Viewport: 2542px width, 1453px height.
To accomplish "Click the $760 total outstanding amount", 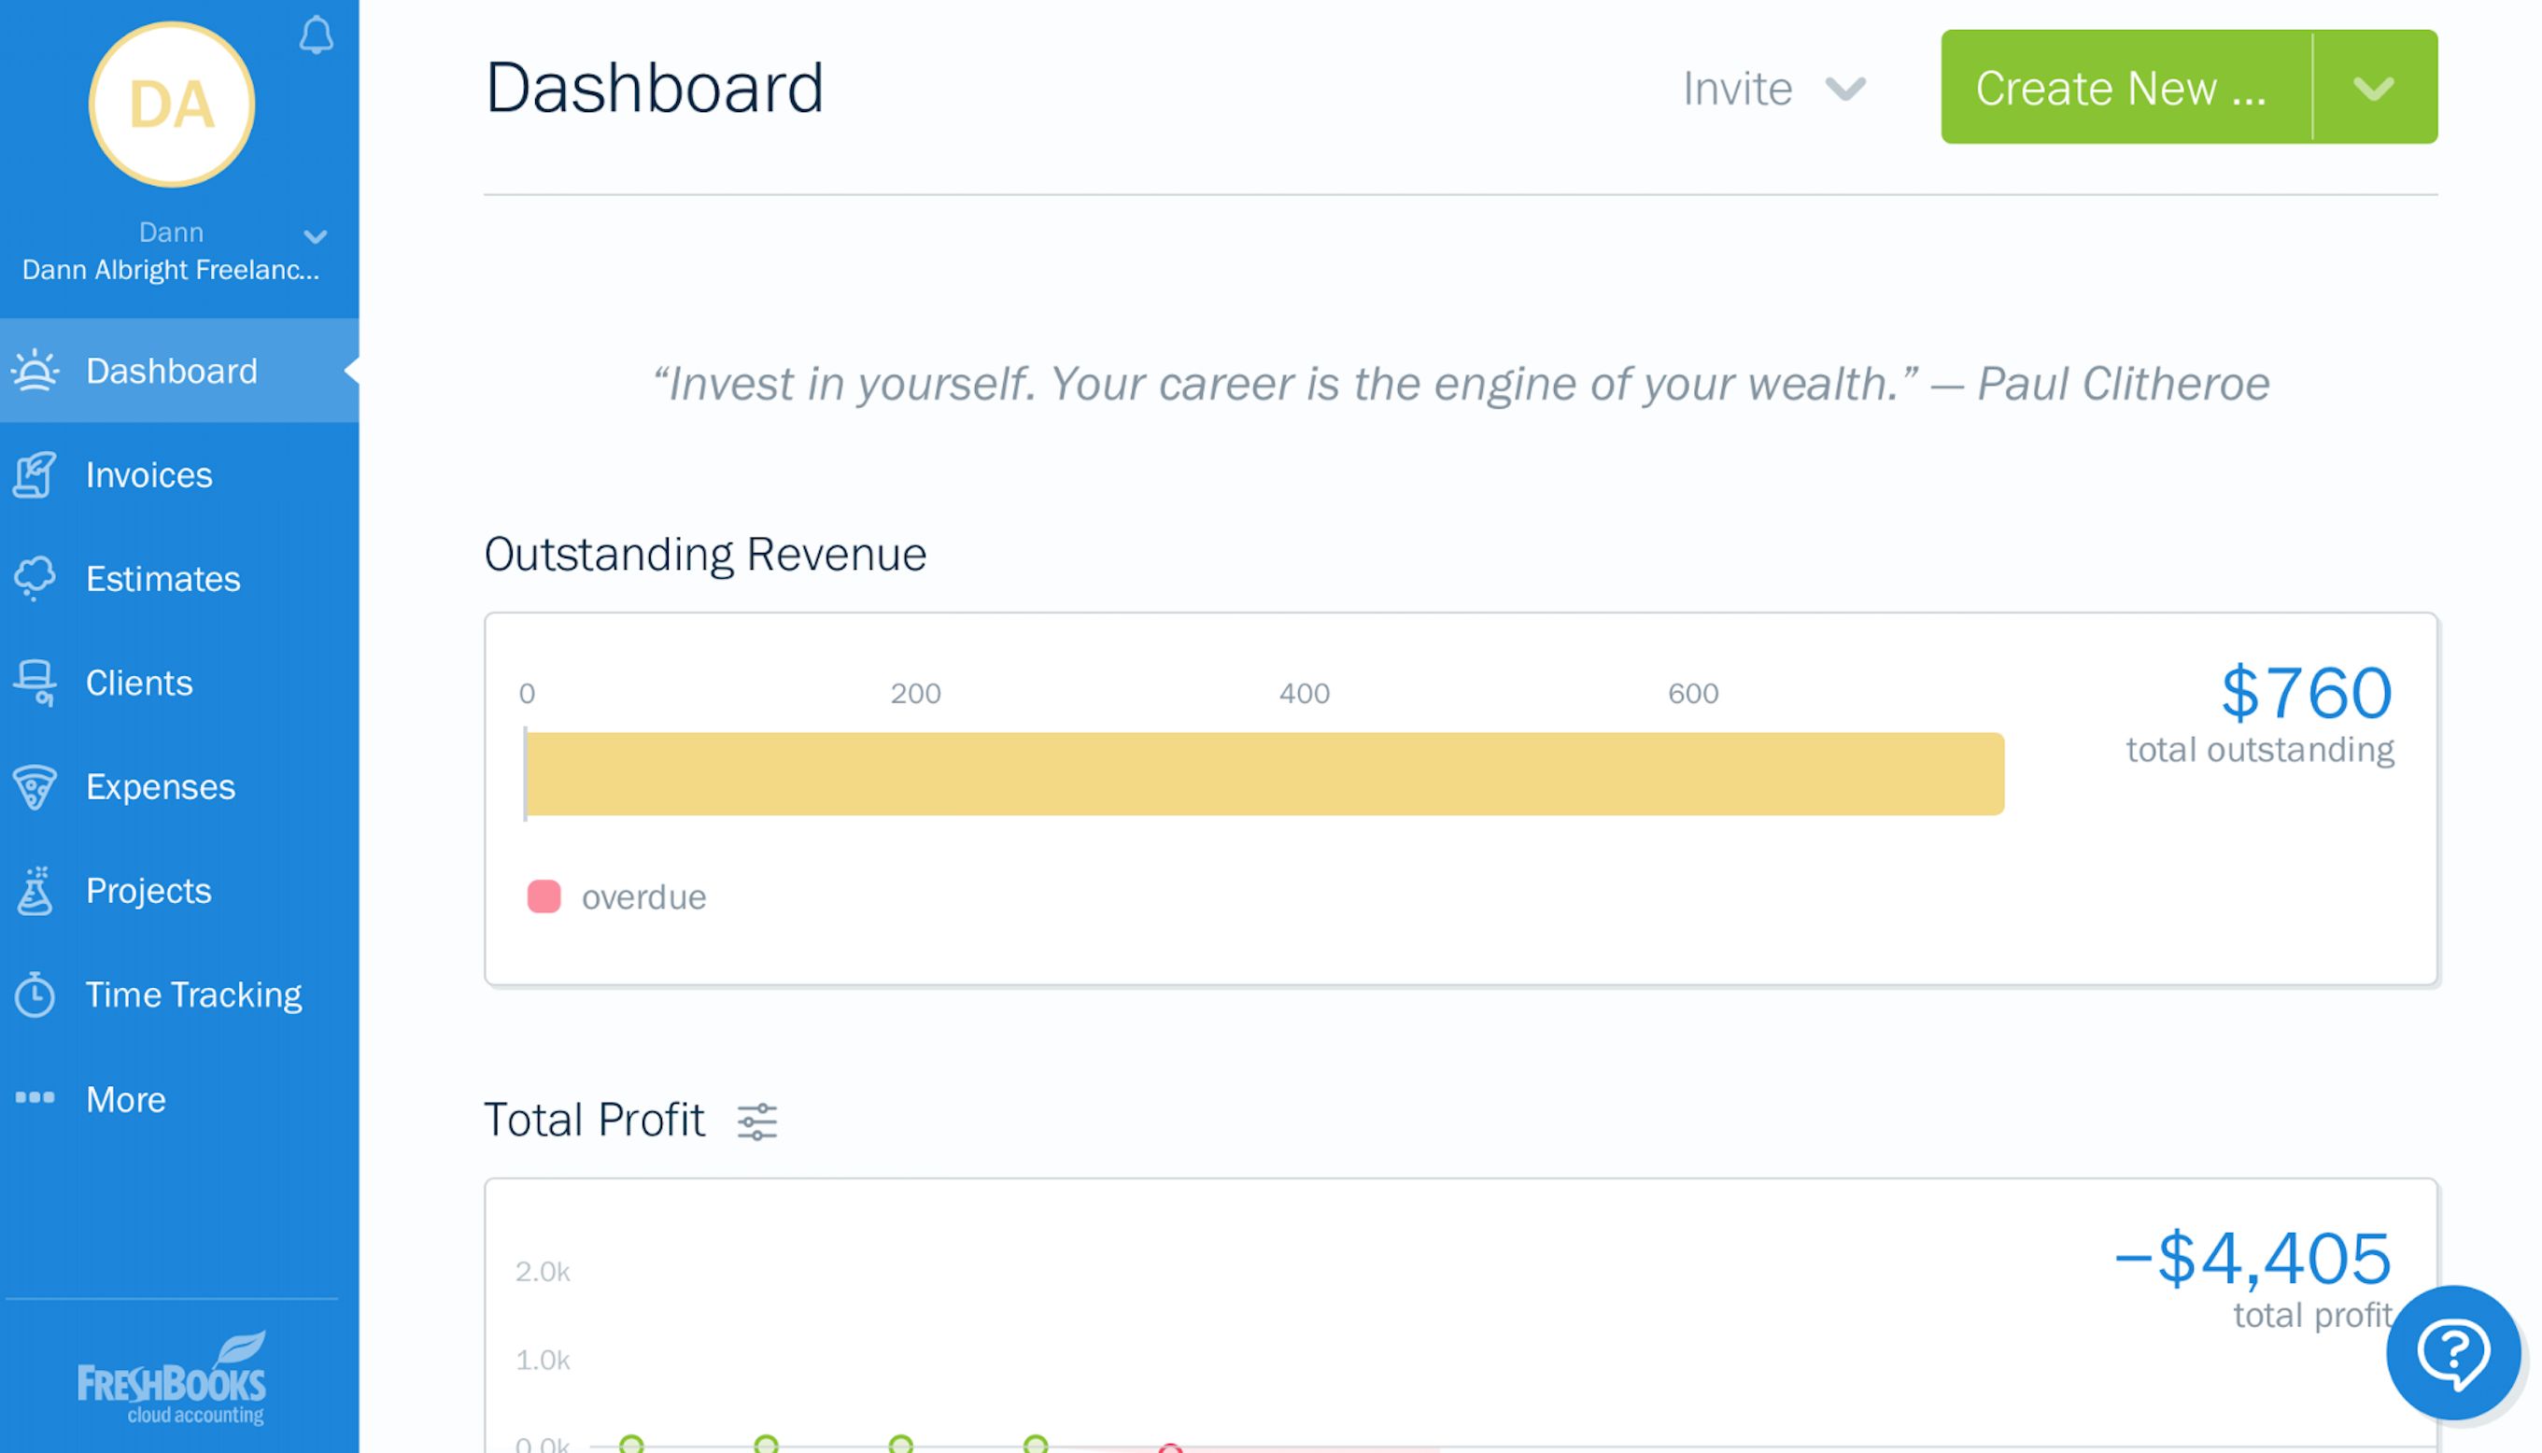I will click(x=2306, y=693).
